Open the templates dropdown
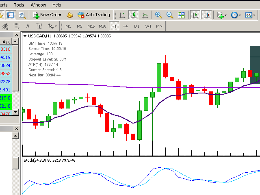260x195 pixels. [249, 15]
